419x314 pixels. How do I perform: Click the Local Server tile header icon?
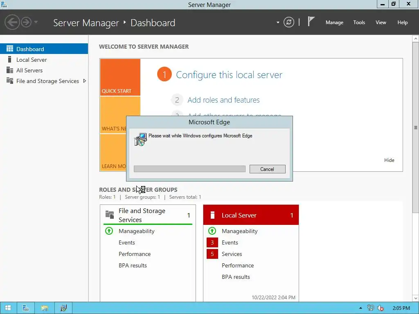(x=212, y=215)
